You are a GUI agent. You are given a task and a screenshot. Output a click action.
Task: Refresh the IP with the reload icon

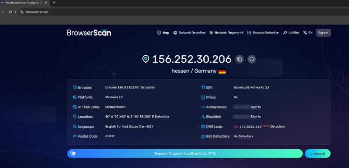tap(252, 59)
